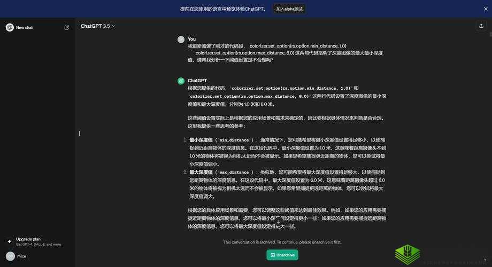Click the max_distance code text in list

pos(234,172)
